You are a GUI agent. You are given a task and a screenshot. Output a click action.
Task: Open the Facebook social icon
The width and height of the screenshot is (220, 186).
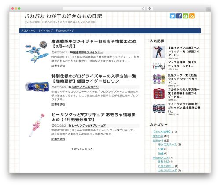click(x=179, y=16)
